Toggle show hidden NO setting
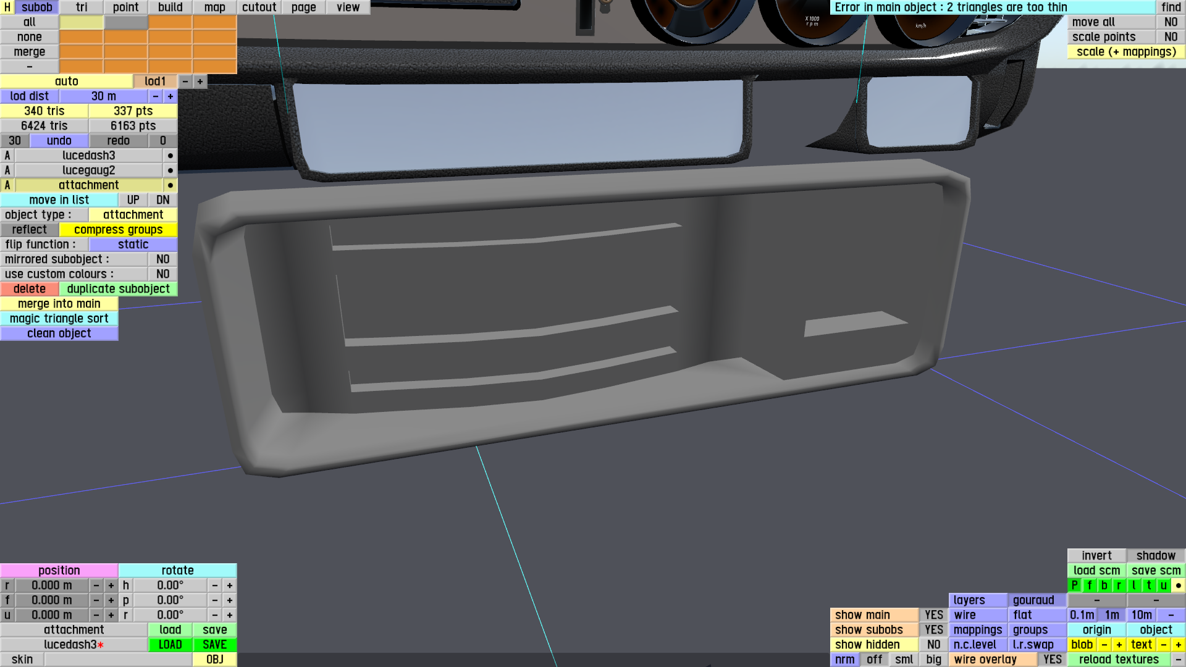1186x667 pixels. (x=933, y=645)
